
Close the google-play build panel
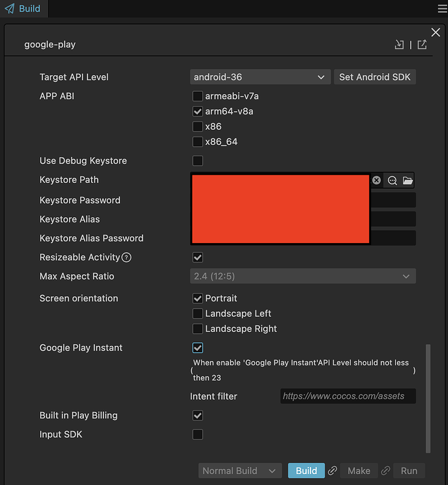coord(436,32)
